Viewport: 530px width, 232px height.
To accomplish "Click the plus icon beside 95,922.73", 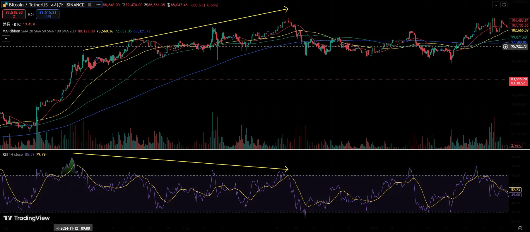I will (506, 46).
